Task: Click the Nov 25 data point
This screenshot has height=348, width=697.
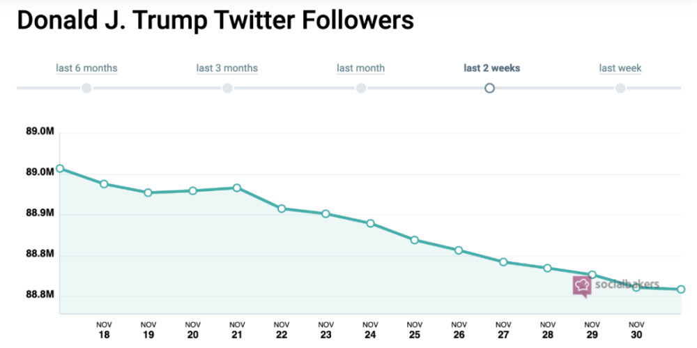Action: pos(415,240)
